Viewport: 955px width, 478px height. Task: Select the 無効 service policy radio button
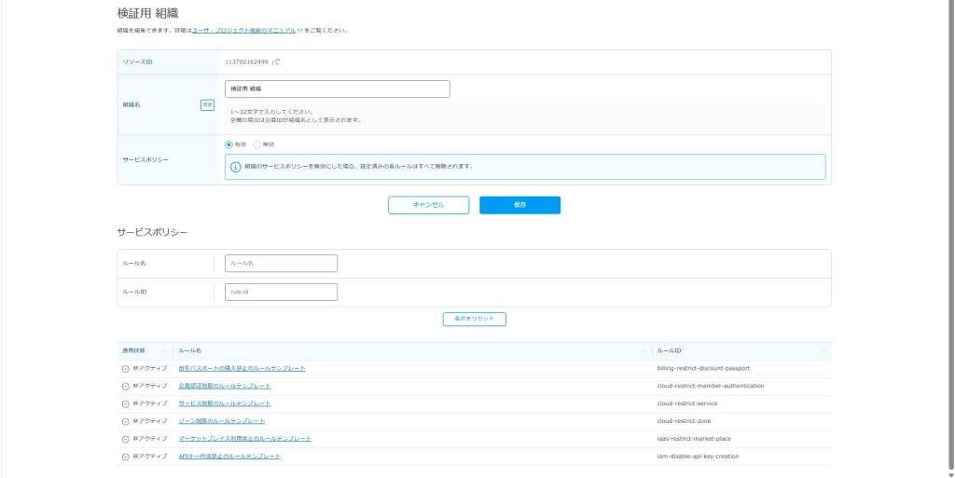click(257, 144)
